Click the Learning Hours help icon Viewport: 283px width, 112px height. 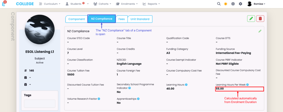pos(186,85)
